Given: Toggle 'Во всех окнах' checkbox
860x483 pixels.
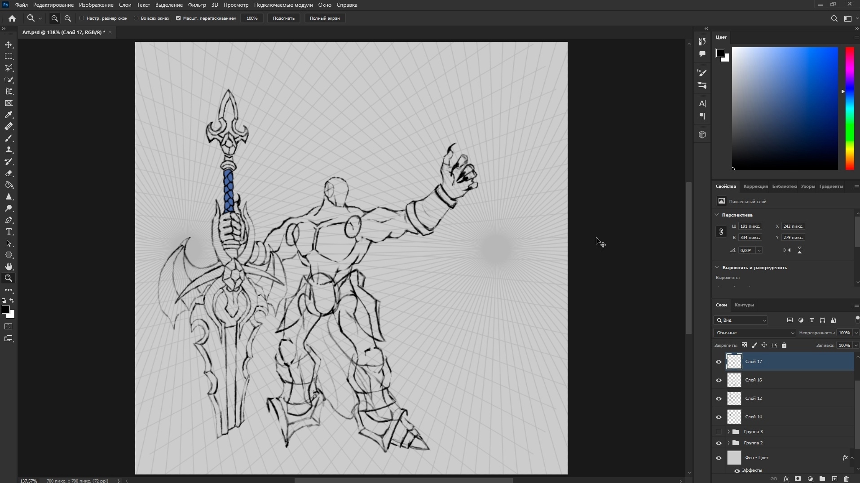Looking at the screenshot, I should click(136, 18).
